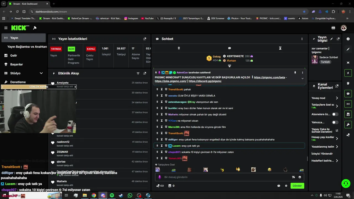
Task: Open the discord.gg/pigsmc link
Action: 205,81
